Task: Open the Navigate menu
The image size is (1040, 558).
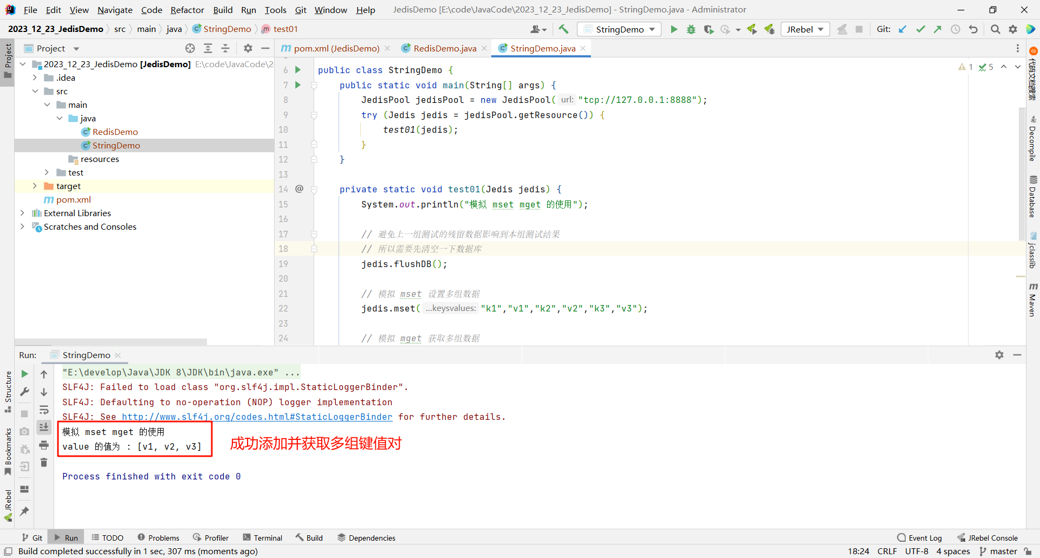Action: (x=115, y=10)
